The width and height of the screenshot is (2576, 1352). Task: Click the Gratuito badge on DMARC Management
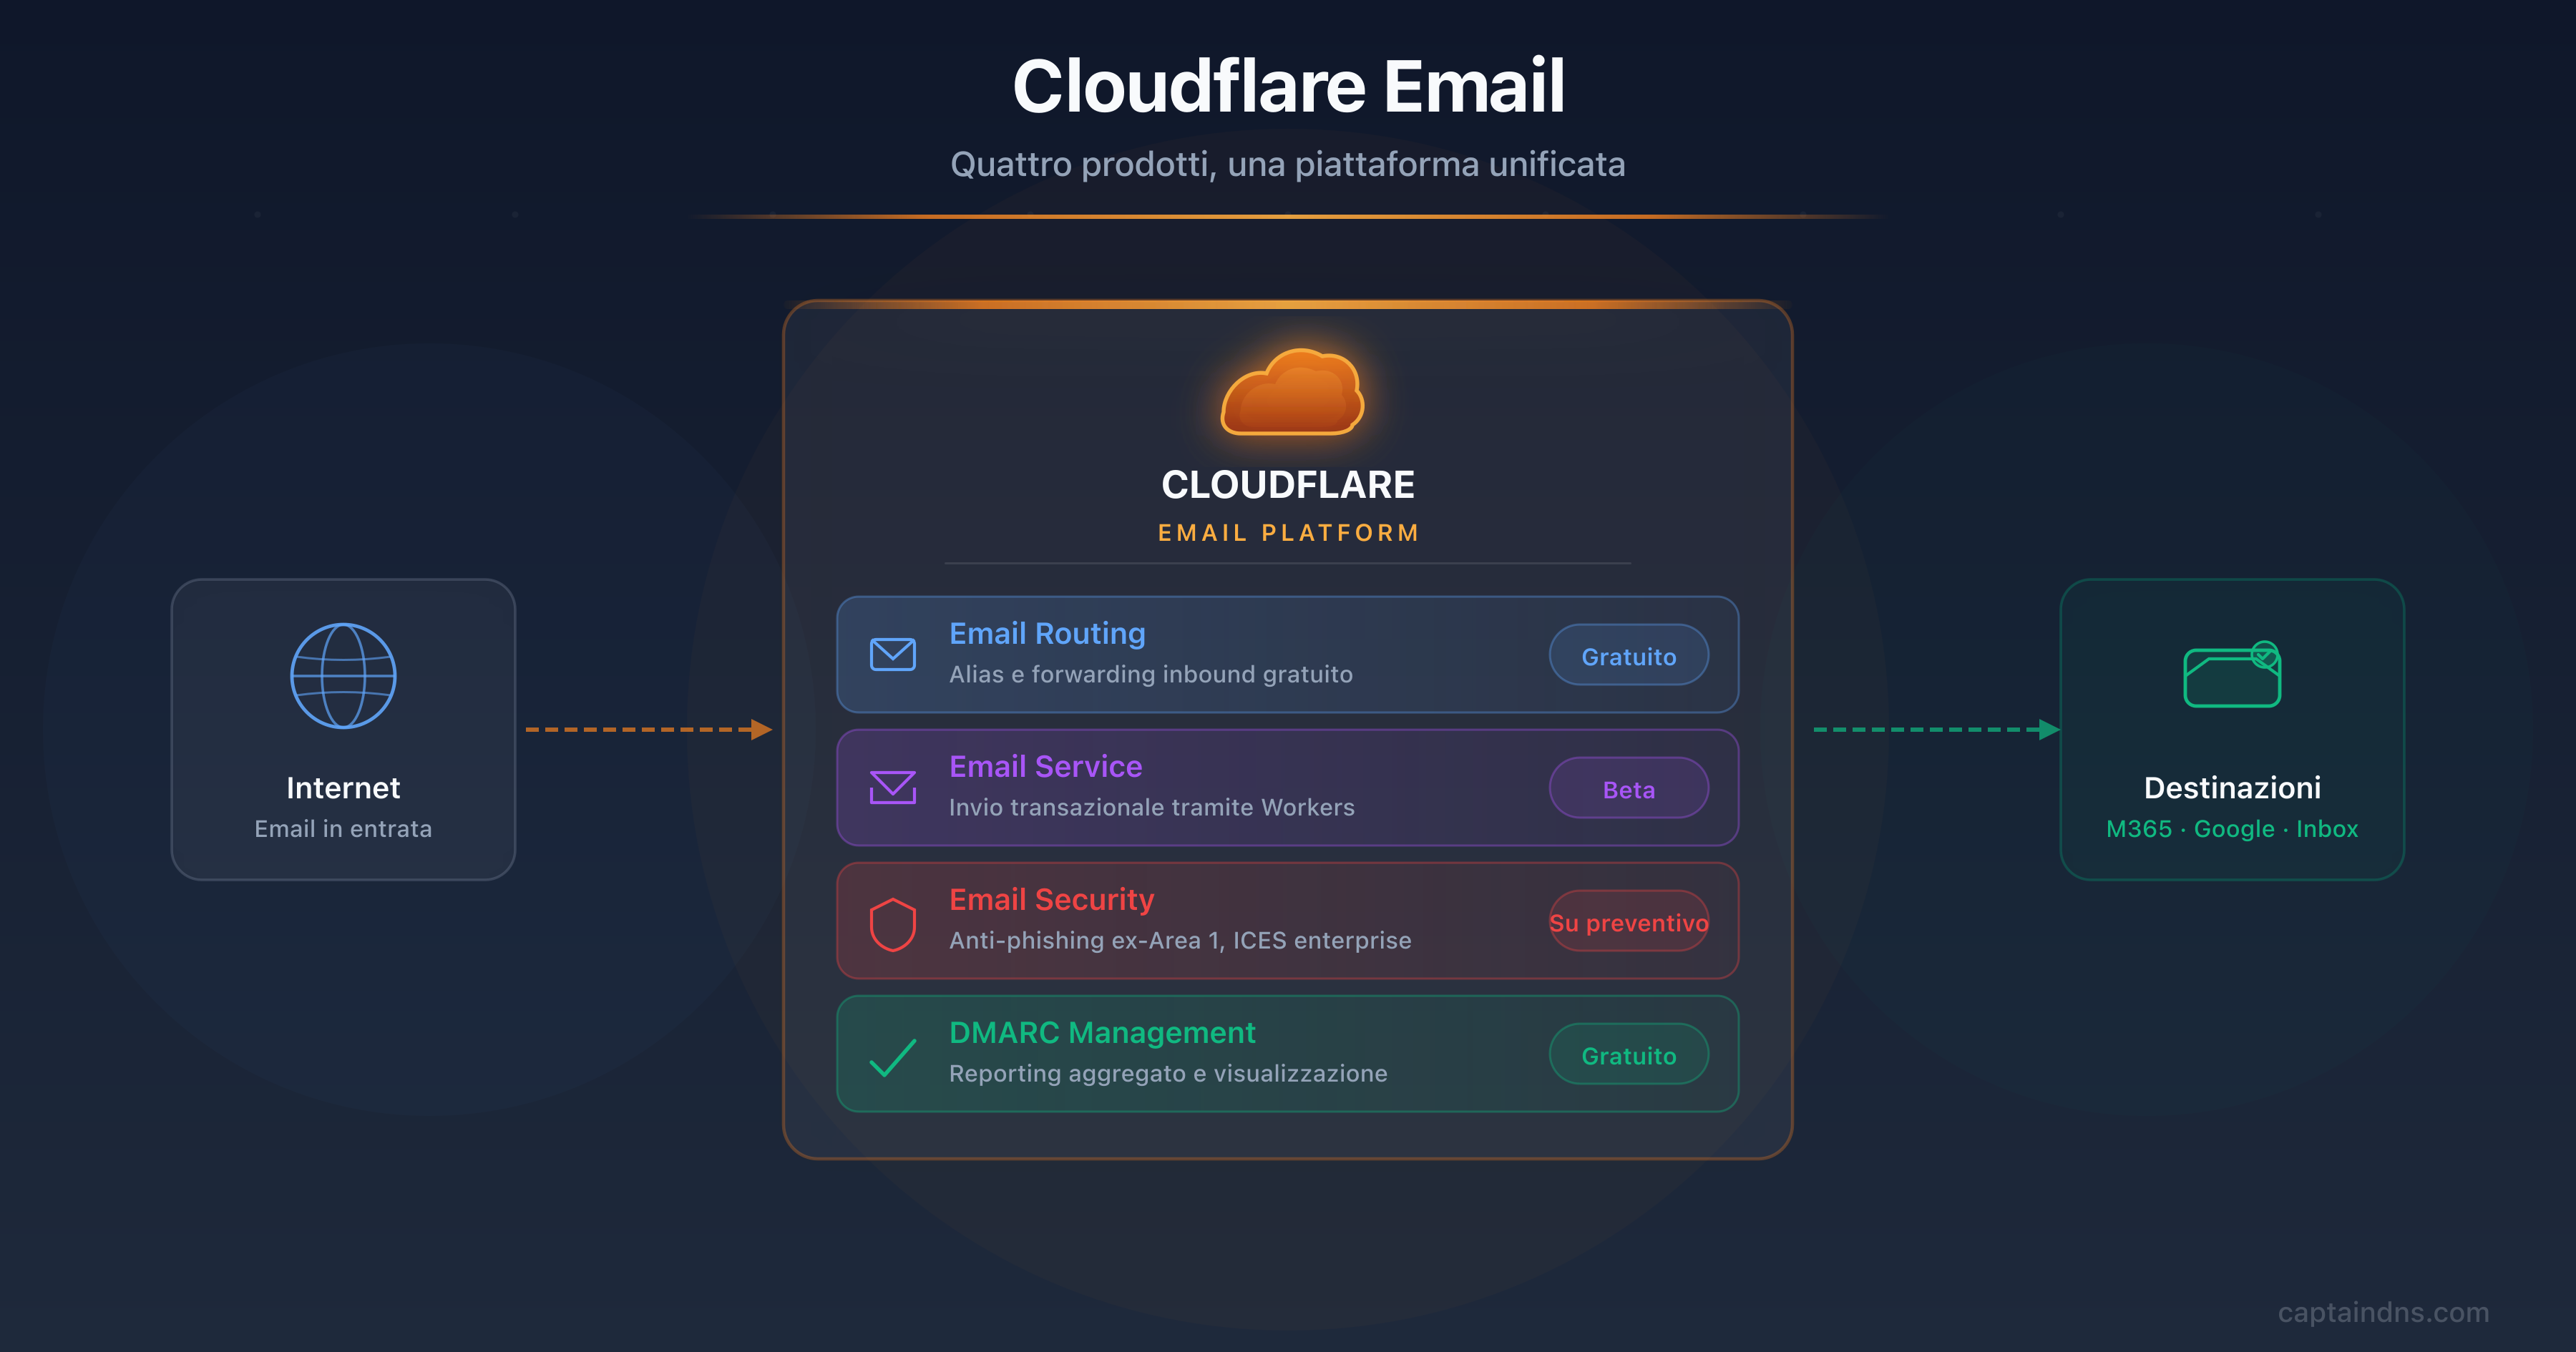click(1628, 1054)
